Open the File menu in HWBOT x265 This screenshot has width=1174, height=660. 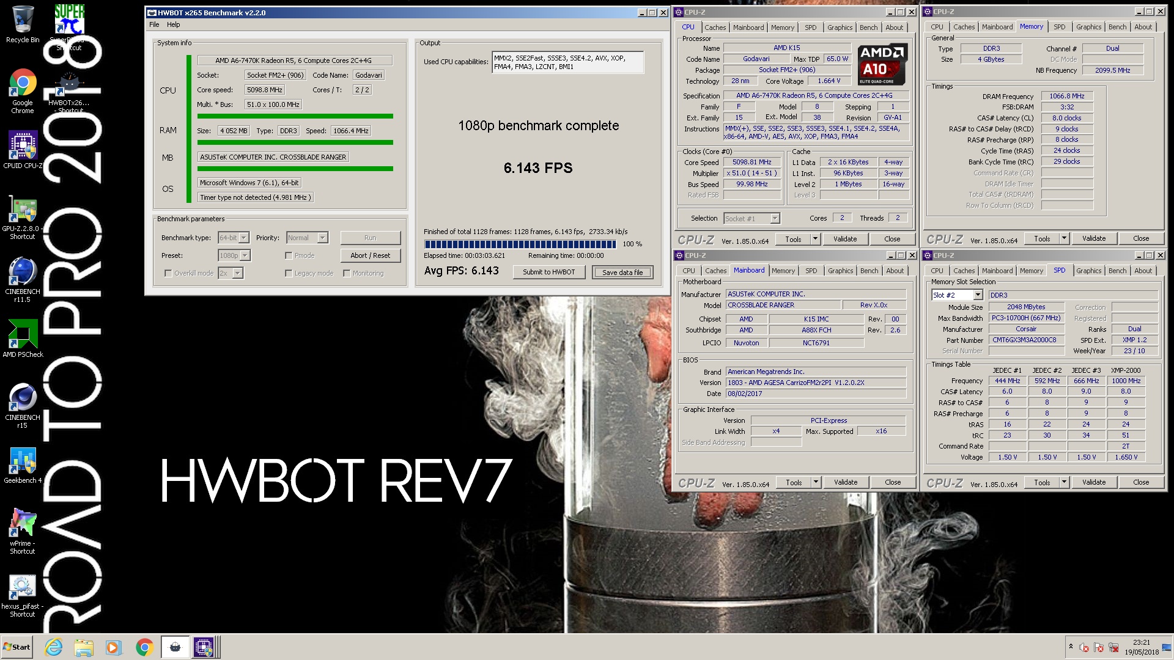154,24
